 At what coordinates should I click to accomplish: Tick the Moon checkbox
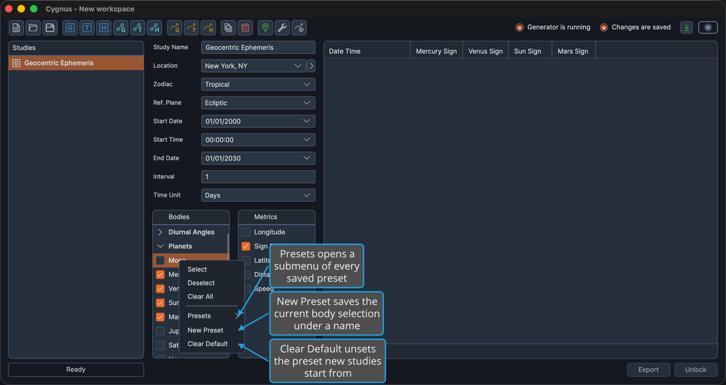click(x=160, y=260)
